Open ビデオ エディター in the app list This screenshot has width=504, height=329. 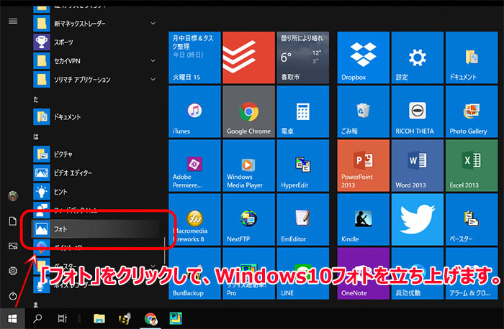pos(96,173)
